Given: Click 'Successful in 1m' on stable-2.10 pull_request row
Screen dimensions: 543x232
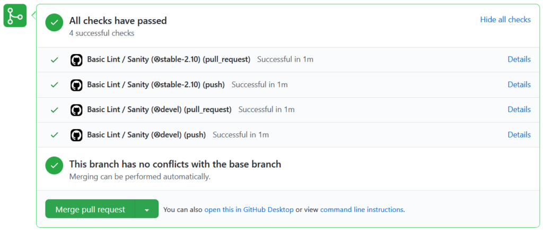Looking at the screenshot, I should [285, 59].
